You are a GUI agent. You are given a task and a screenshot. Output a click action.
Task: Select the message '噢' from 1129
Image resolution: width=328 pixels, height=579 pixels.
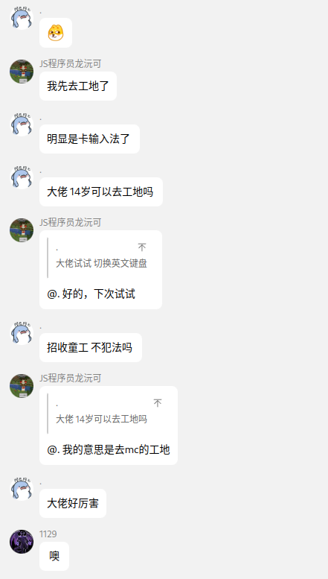(x=54, y=556)
